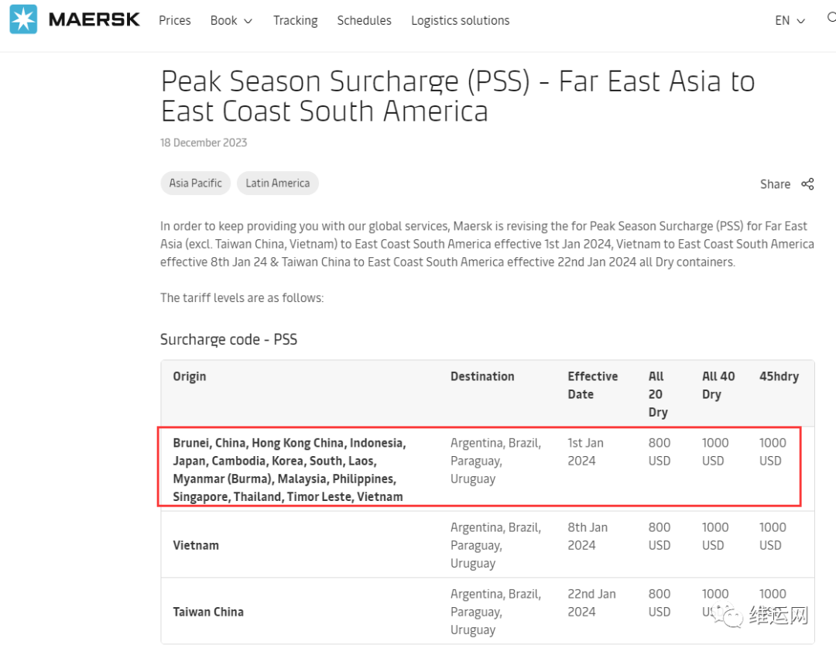Select the Taiwan China table row

488,611
